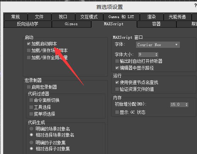Click the 字体大小 value field
Viewport: 197px width, 154px height.
pos(147,54)
